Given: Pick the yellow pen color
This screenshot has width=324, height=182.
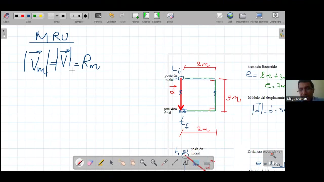Looking at the screenshot, I should (40, 16).
